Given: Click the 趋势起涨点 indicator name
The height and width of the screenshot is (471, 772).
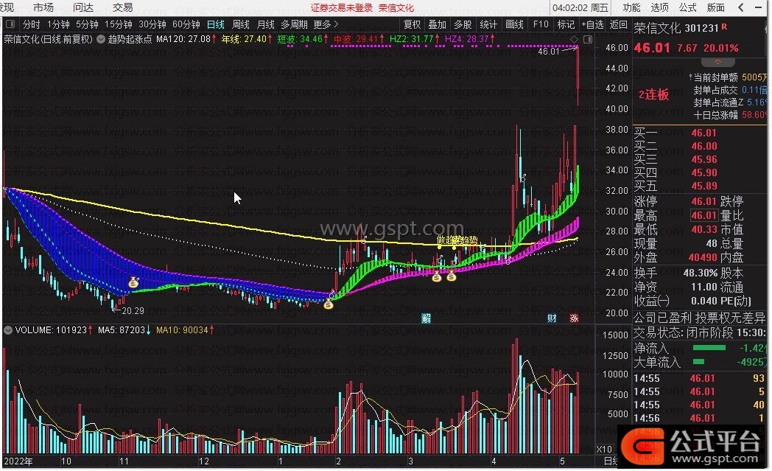Looking at the screenshot, I should pos(130,39).
